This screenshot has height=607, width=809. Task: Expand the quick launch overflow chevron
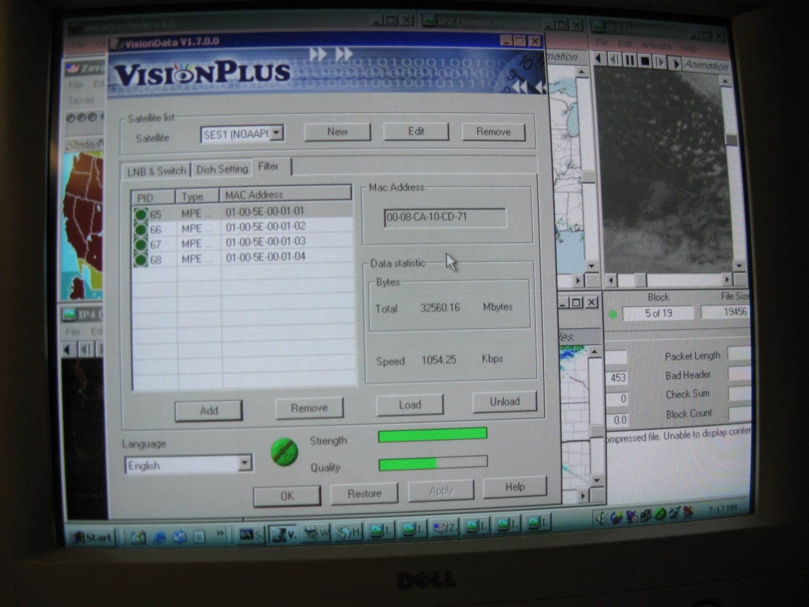click(219, 533)
